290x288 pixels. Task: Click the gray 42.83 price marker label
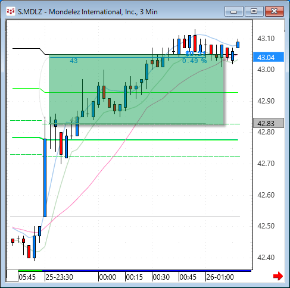(269, 123)
